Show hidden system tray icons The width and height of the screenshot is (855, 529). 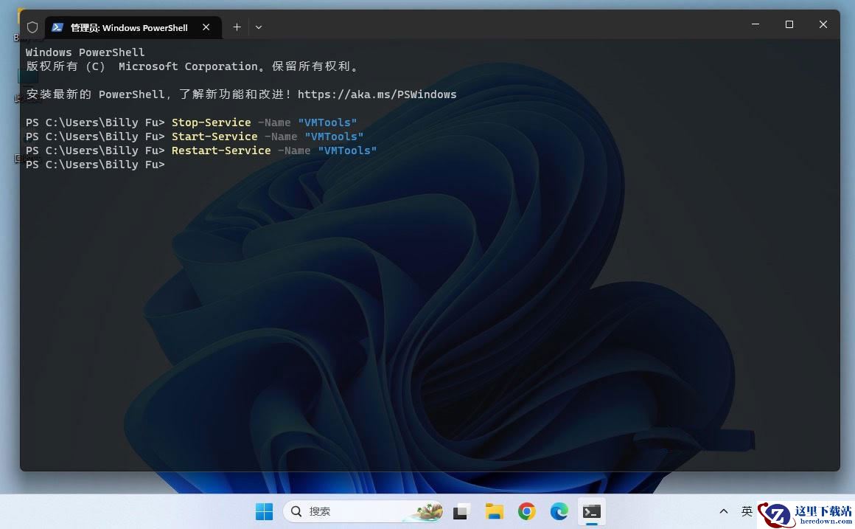[724, 511]
